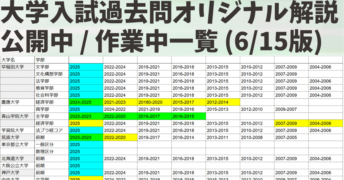Click 2019-2021 in the 法学部 row
Screen dimensions: 344x180
coord(154,81)
